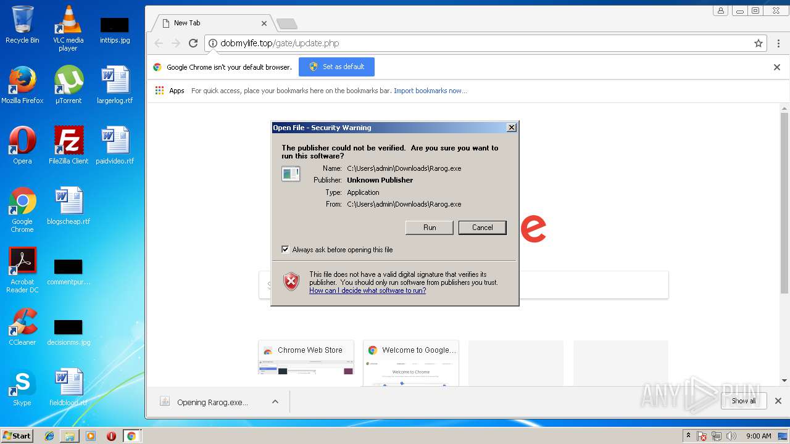The height and width of the screenshot is (444, 790).
Task: View site information icon in address bar
Action: pyautogui.click(x=213, y=43)
